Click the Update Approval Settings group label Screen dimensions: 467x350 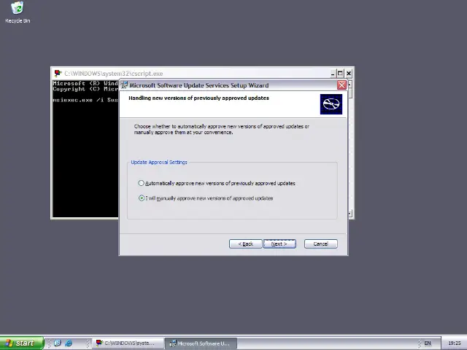[159, 162]
